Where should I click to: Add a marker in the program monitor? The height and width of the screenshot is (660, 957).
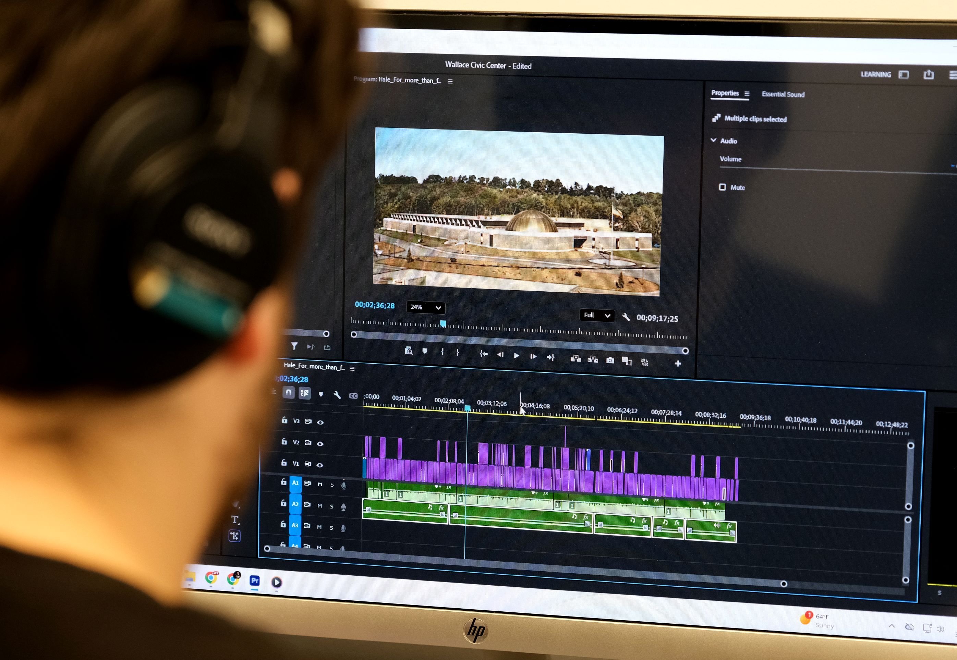pos(425,351)
